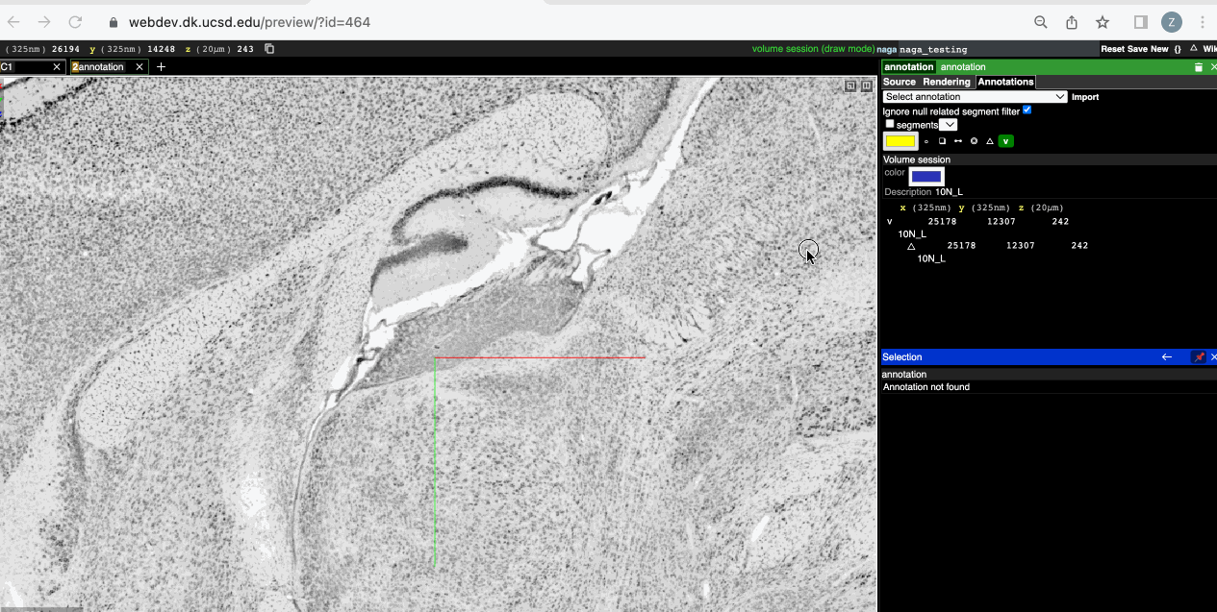Click the New button
The width and height of the screenshot is (1217, 612).
point(1159,49)
